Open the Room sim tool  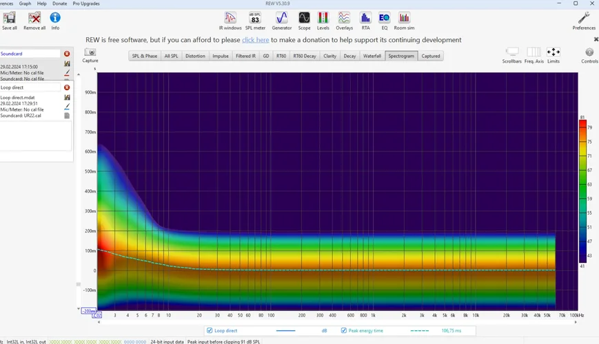[x=404, y=18]
